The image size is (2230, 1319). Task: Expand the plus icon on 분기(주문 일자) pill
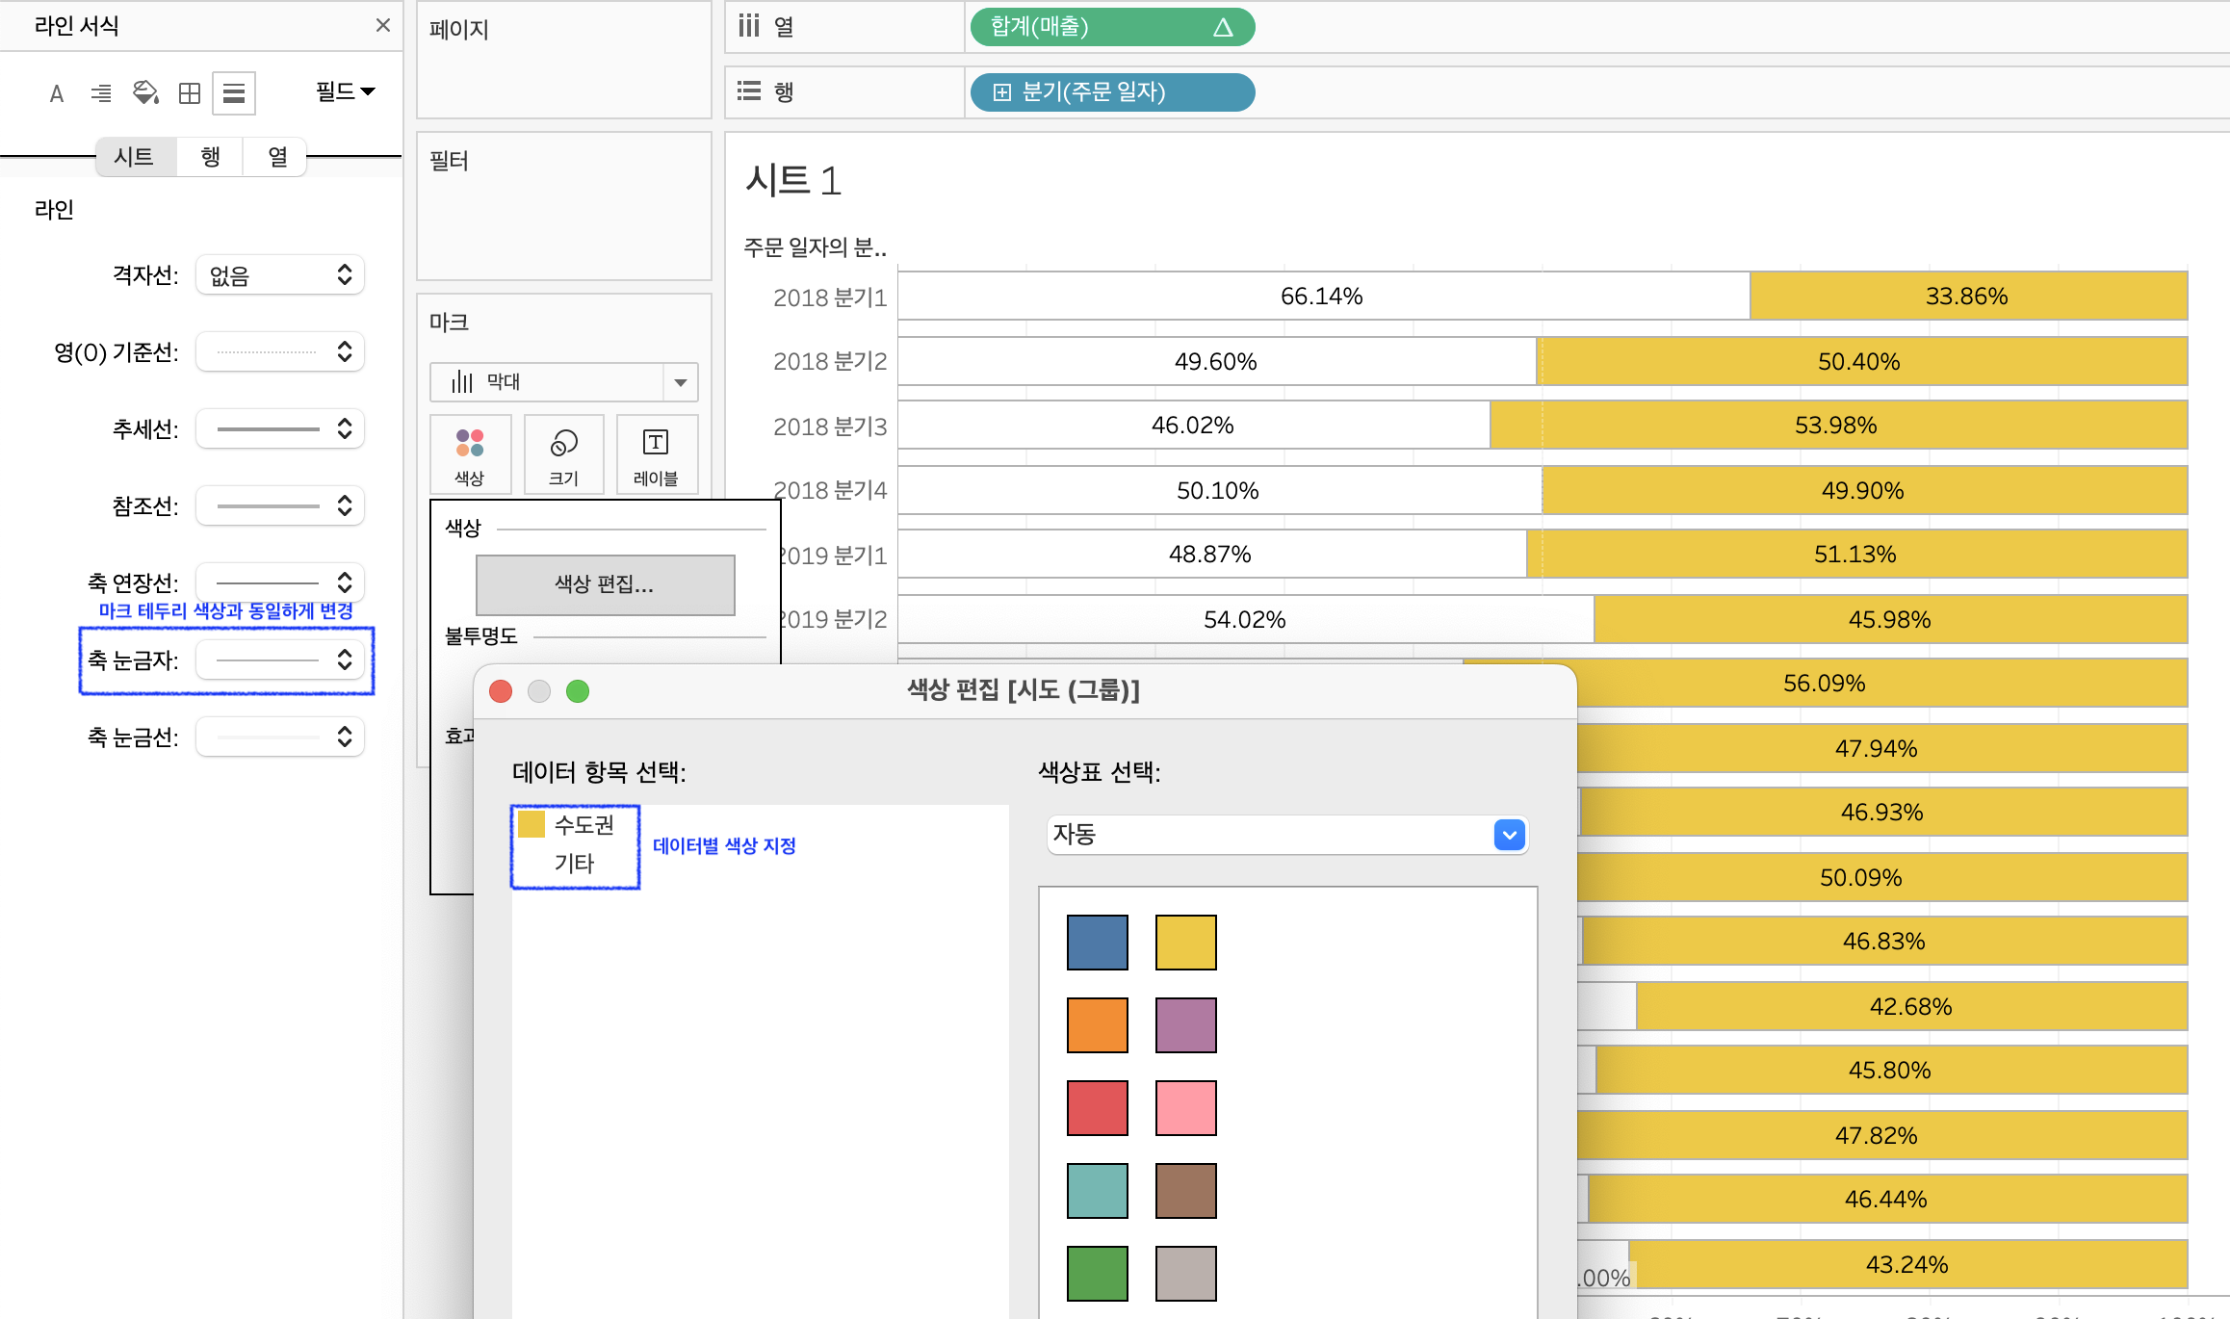pos(1001,92)
